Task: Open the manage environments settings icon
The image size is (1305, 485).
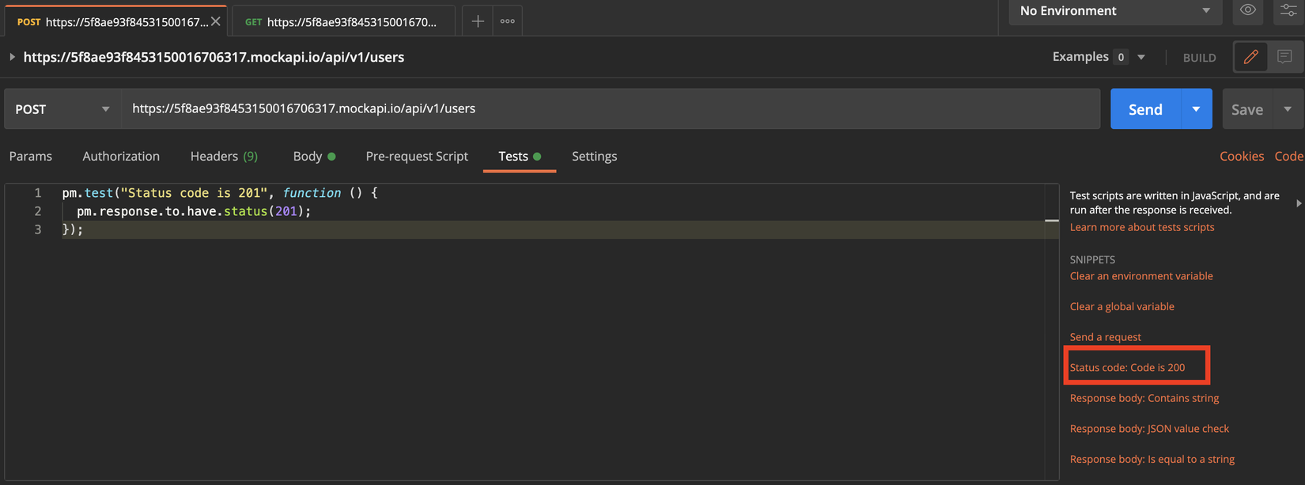Action: click(1288, 10)
